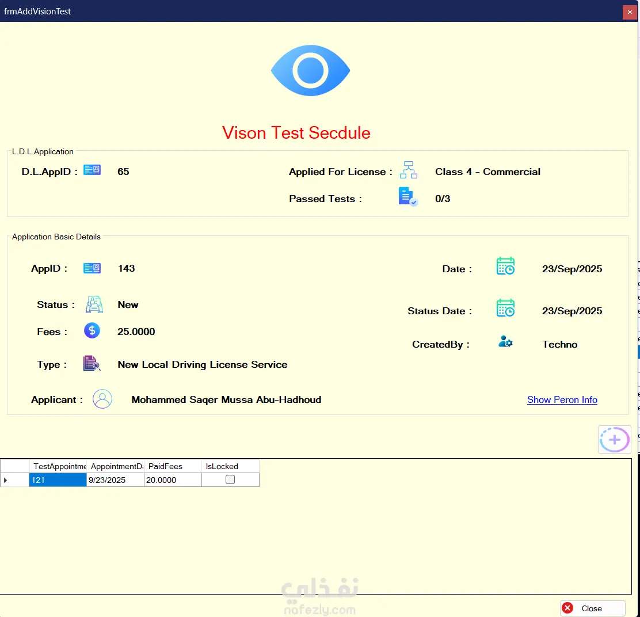Open the Show Peron Info link
Screen dimensions: 640x617
click(x=562, y=399)
